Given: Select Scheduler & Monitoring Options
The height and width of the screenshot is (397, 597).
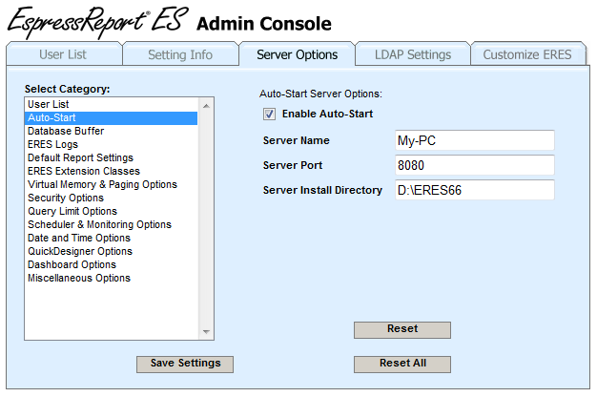Looking at the screenshot, I should pyautogui.click(x=112, y=224).
